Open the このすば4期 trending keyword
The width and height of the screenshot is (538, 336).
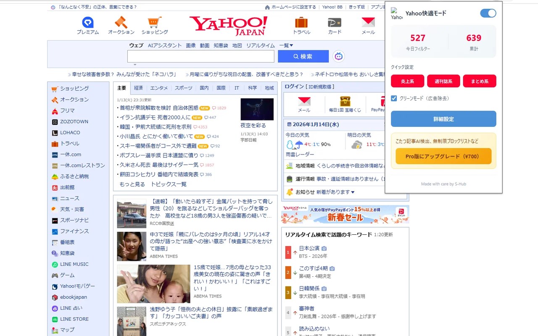click(x=313, y=268)
